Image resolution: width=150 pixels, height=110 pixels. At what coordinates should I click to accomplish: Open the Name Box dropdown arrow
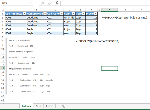click(x=31, y=3)
